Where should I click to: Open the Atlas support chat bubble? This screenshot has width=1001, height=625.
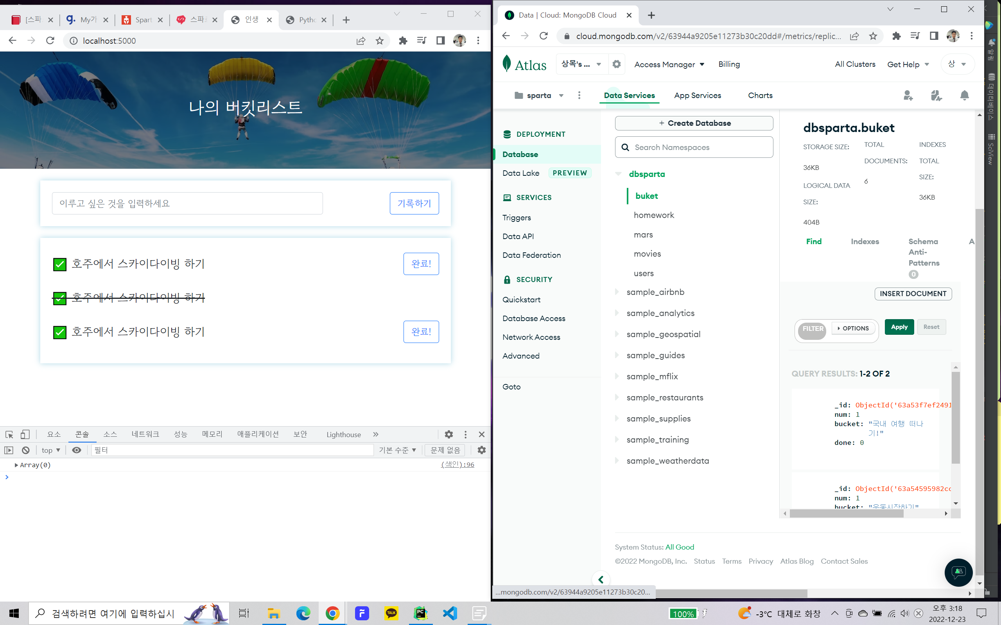pyautogui.click(x=958, y=573)
